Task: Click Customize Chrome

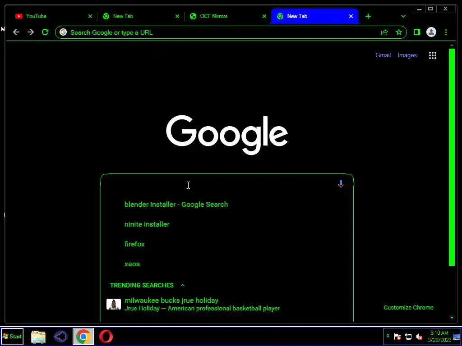Action: point(408,307)
